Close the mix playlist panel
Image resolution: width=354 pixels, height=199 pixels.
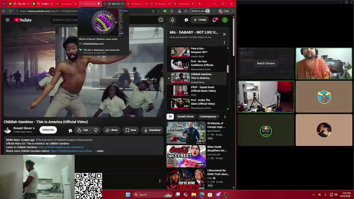click(x=224, y=34)
